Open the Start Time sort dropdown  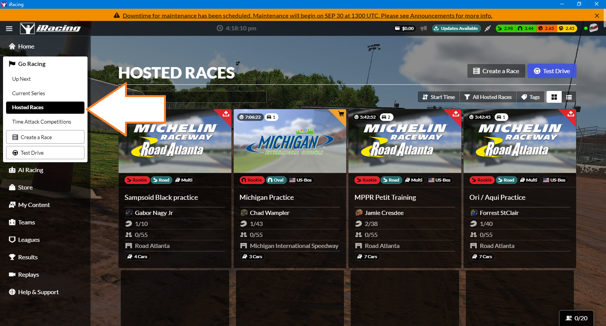point(439,97)
